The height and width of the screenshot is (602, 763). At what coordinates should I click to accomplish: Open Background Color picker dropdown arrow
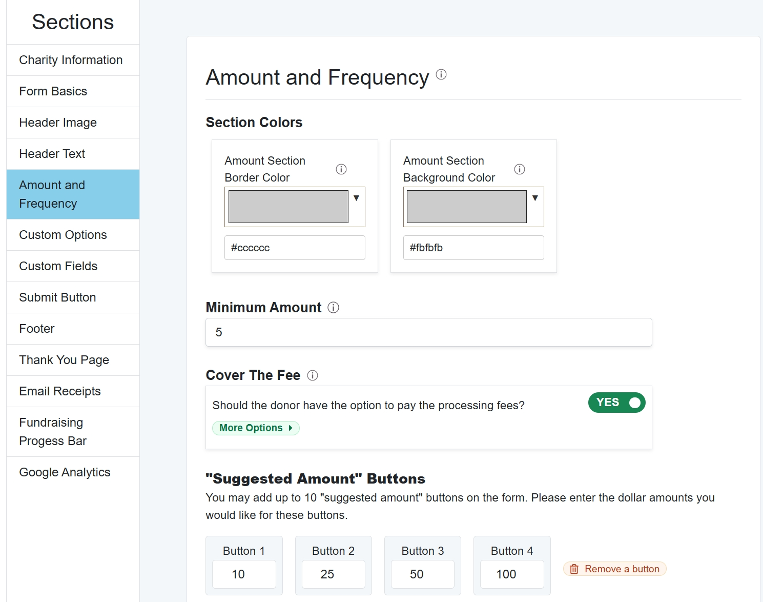535,198
